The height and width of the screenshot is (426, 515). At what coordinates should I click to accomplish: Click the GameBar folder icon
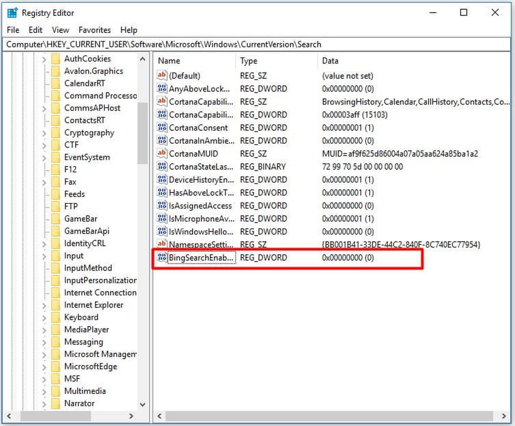tap(55, 219)
